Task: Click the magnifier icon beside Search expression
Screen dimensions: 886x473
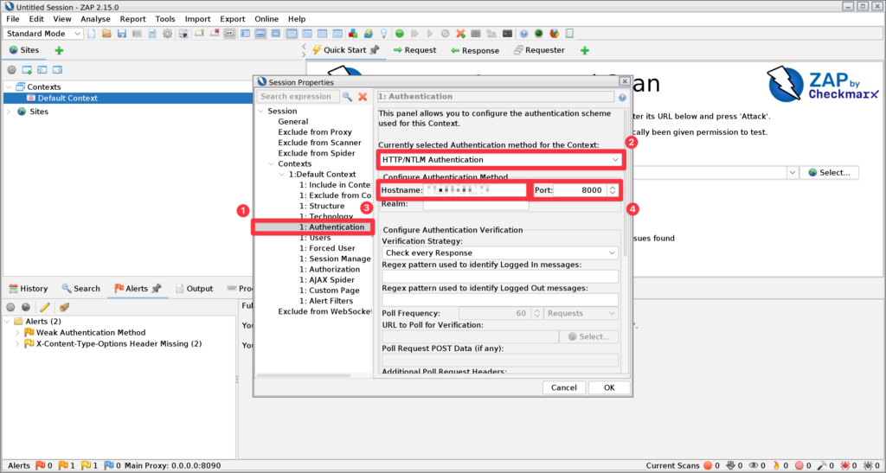Action: point(347,97)
